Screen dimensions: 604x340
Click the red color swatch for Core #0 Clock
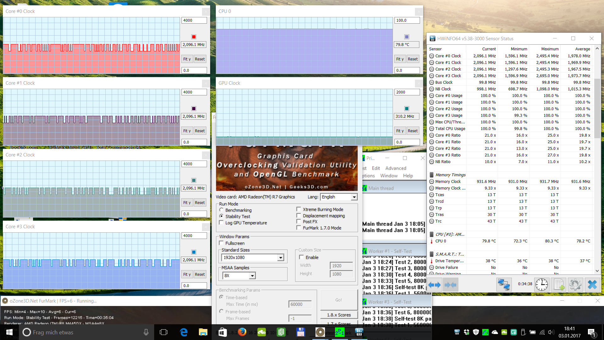point(194,37)
